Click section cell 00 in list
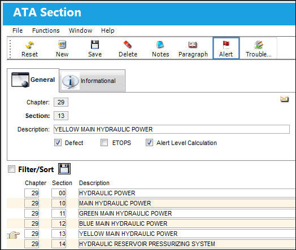Image resolution: width=296 pixels, height=250 pixels. click(59, 193)
